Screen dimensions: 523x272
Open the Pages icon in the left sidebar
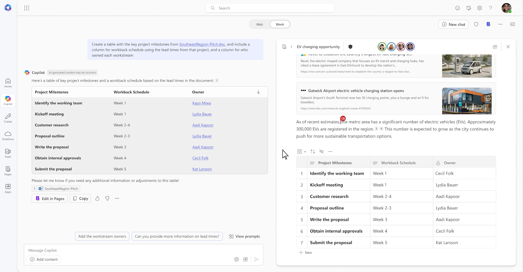[8, 171]
